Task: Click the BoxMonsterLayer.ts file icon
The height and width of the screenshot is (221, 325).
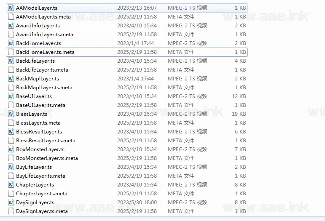Action: 11,149
